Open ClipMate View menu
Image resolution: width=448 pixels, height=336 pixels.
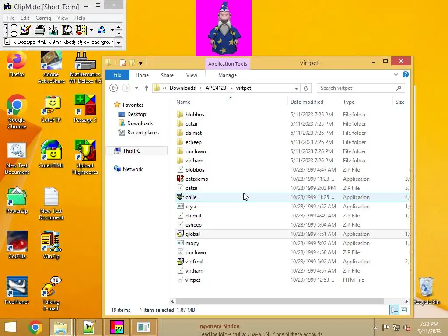tap(63, 17)
